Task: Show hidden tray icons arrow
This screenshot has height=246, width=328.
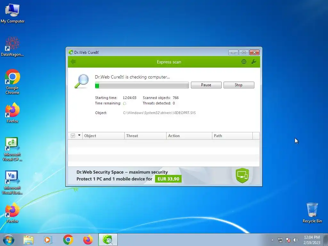Action: tap(272, 240)
